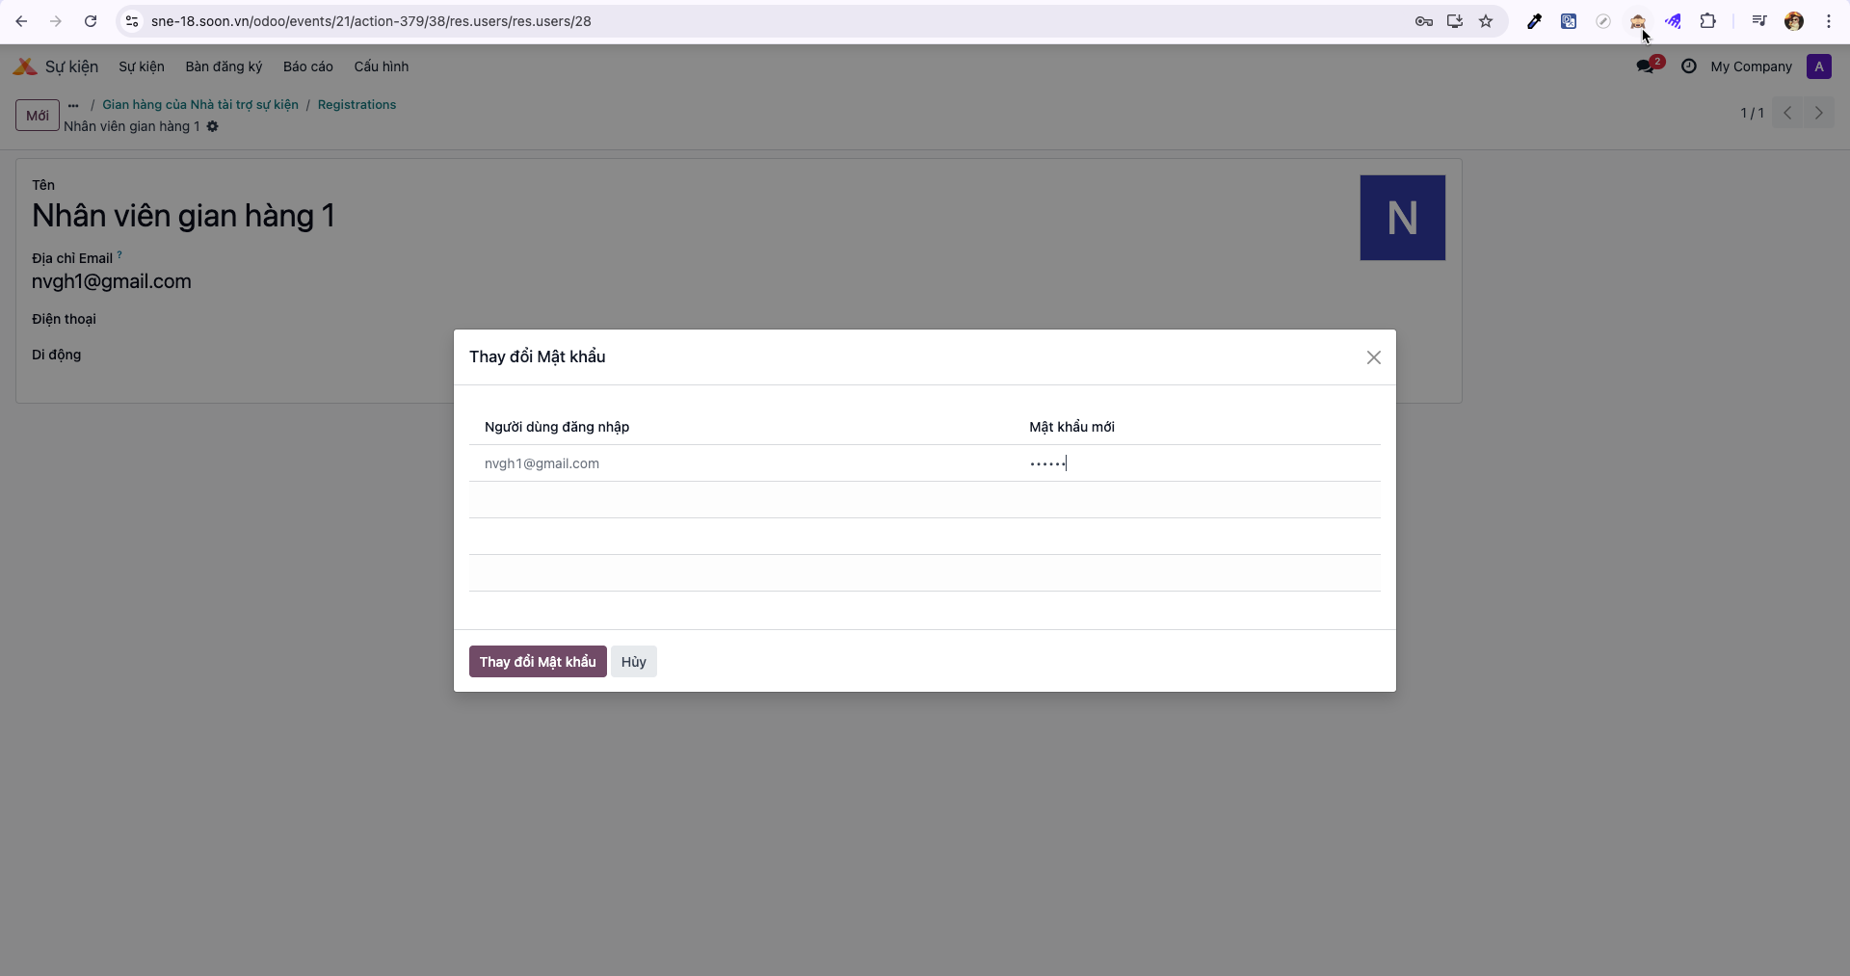Open the Chrome profile avatar
1850x976 pixels.
click(x=1794, y=21)
